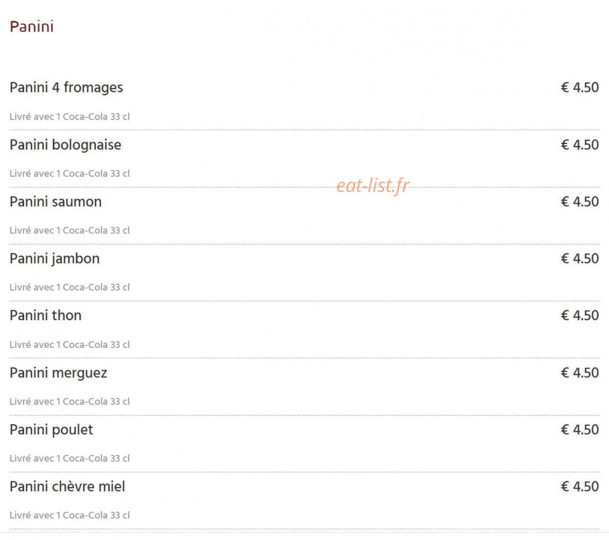The height and width of the screenshot is (540, 609).
Task: Click the Coca-Cola description under Panini 4 fromages
Action: coord(70,116)
